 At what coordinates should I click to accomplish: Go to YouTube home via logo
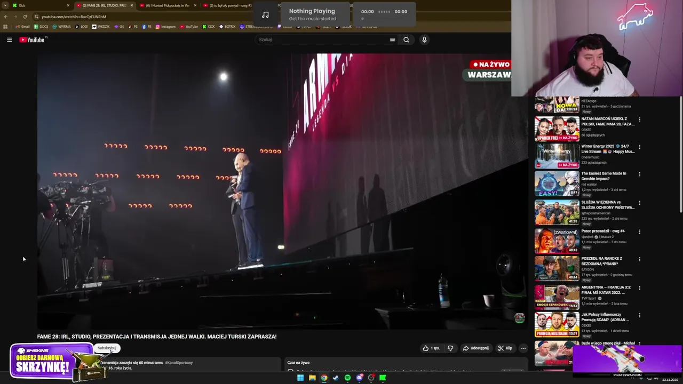(x=33, y=39)
